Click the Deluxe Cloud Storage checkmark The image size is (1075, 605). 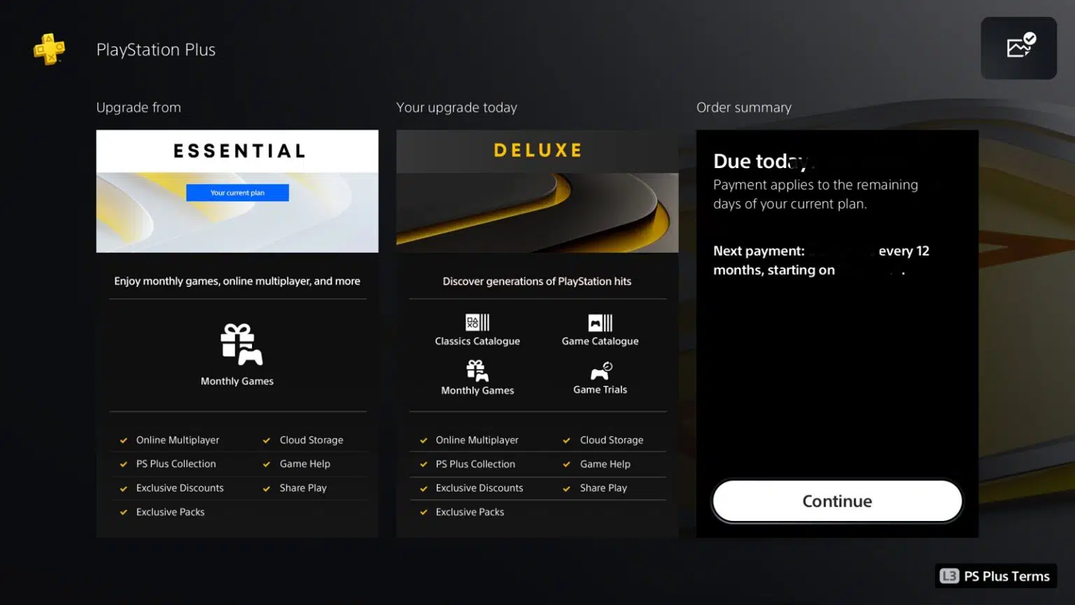tap(566, 440)
